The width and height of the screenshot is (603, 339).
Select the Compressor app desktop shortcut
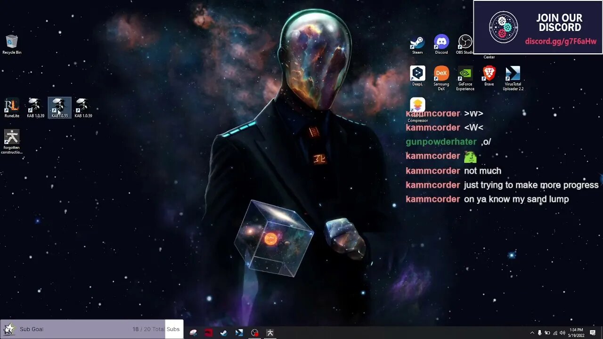click(x=417, y=110)
